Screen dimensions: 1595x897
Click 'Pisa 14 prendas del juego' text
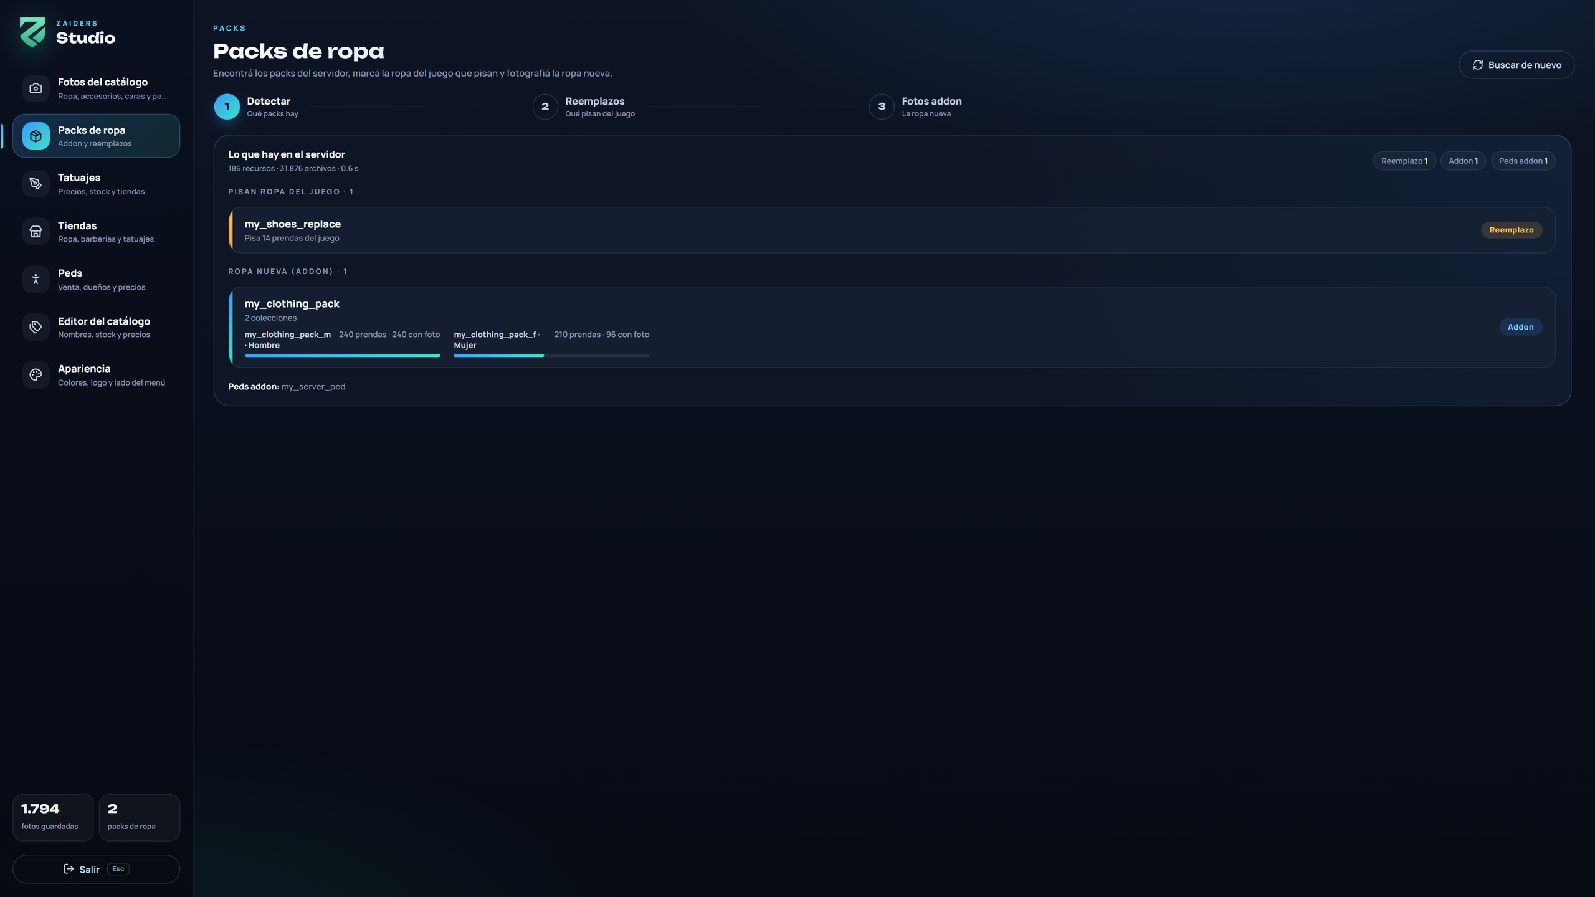(292, 238)
